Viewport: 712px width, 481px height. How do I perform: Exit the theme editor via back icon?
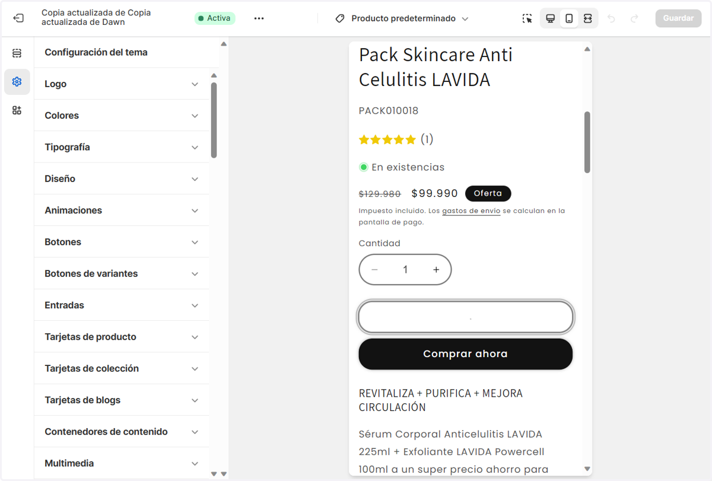(18, 18)
